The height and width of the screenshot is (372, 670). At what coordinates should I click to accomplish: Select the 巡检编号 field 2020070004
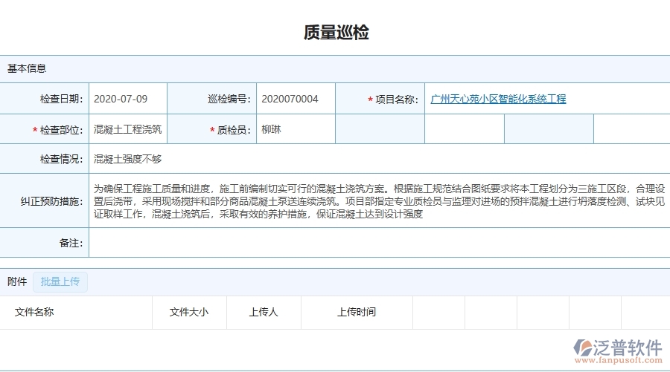click(x=296, y=99)
